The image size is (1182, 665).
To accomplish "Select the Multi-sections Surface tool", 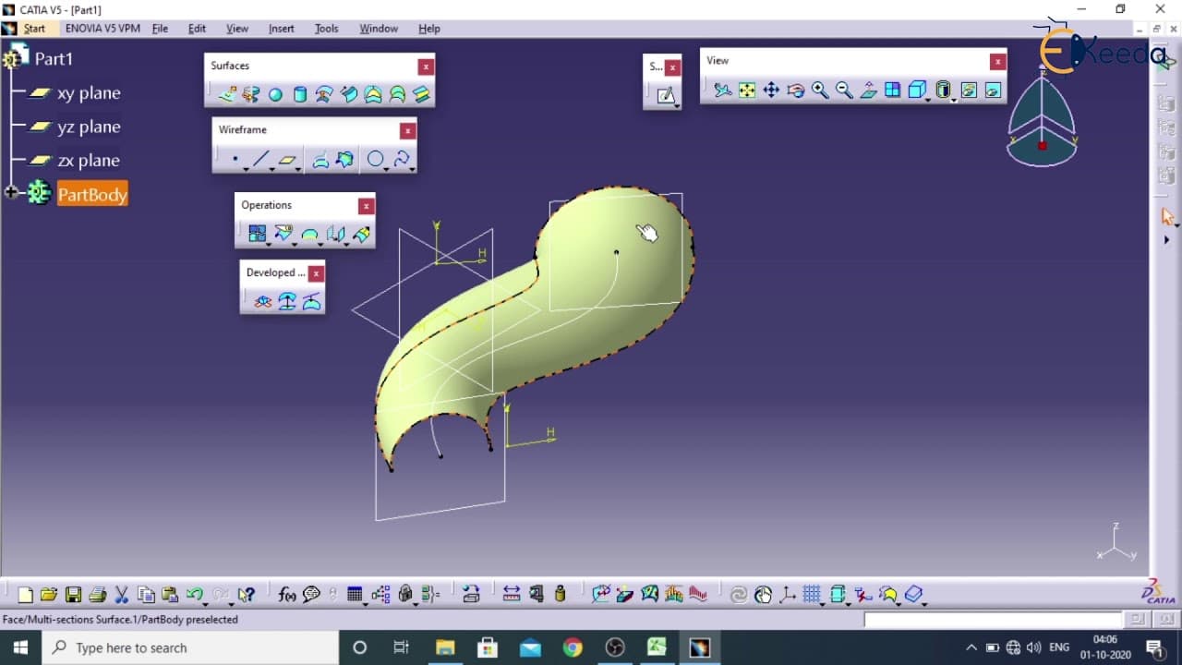I will tap(397, 93).
